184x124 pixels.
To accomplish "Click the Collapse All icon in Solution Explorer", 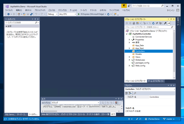I will tap(157, 23).
